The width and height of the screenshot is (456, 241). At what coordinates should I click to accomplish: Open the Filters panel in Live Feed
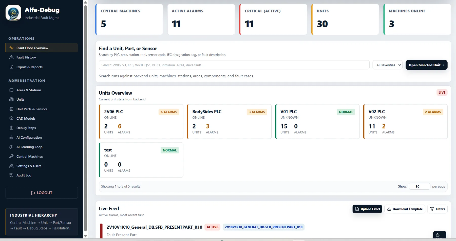click(438, 209)
